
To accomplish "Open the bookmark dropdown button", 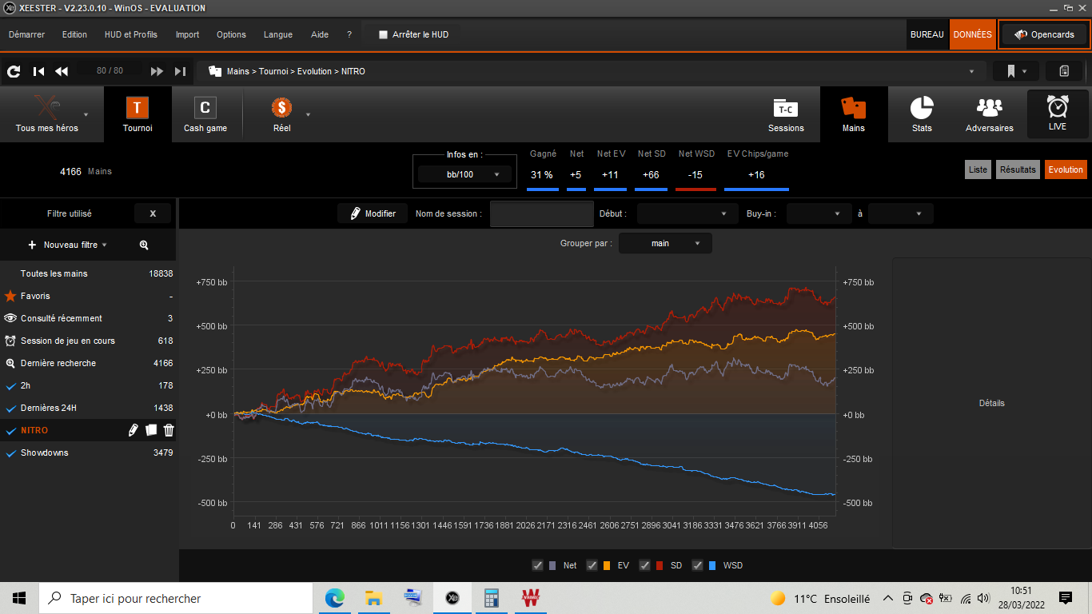I will (x=1016, y=71).
